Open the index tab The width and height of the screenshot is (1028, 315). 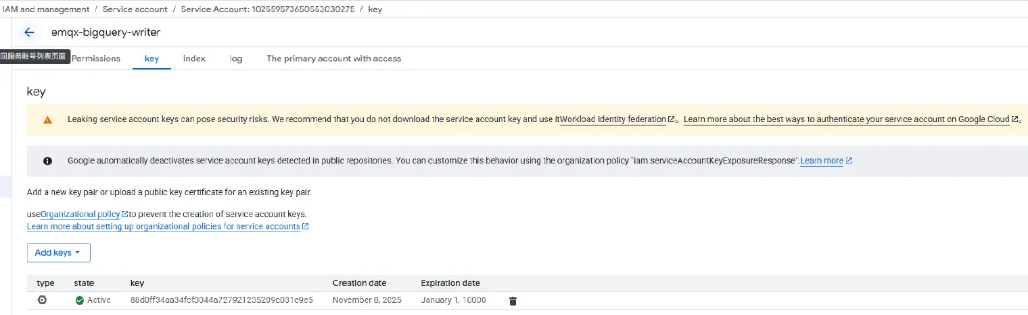point(194,59)
